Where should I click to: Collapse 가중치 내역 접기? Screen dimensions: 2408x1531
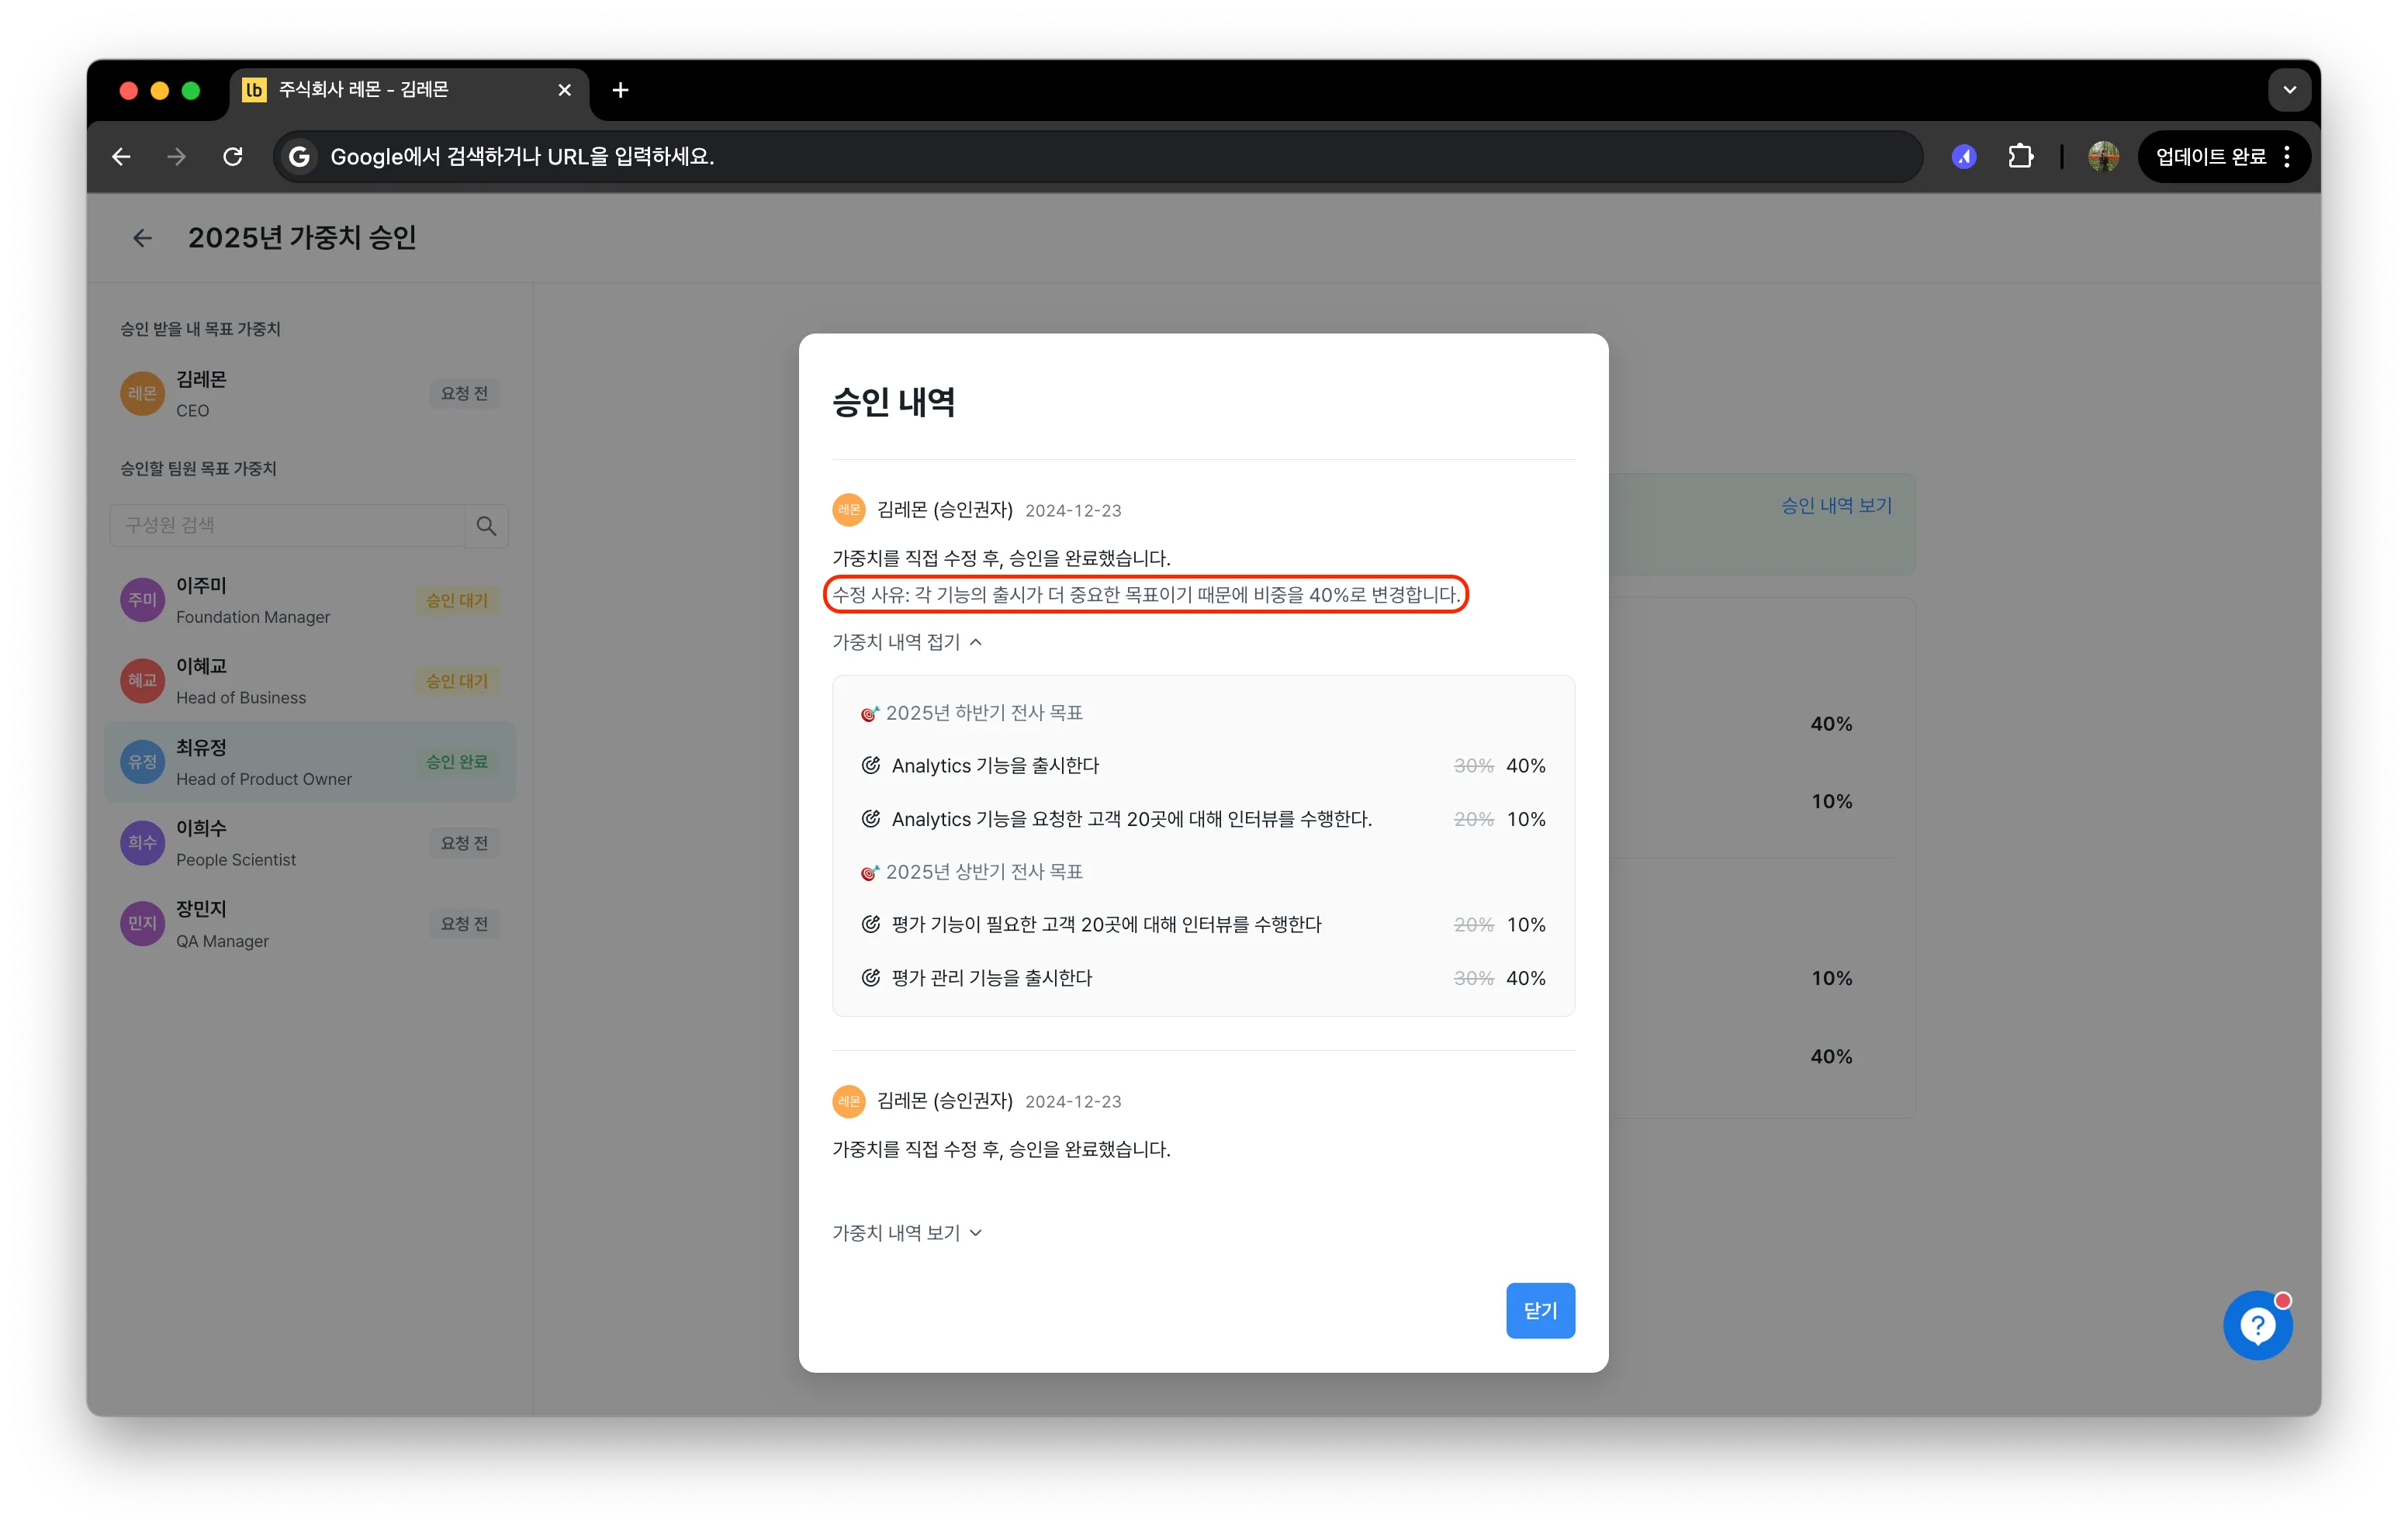tap(907, 642)
